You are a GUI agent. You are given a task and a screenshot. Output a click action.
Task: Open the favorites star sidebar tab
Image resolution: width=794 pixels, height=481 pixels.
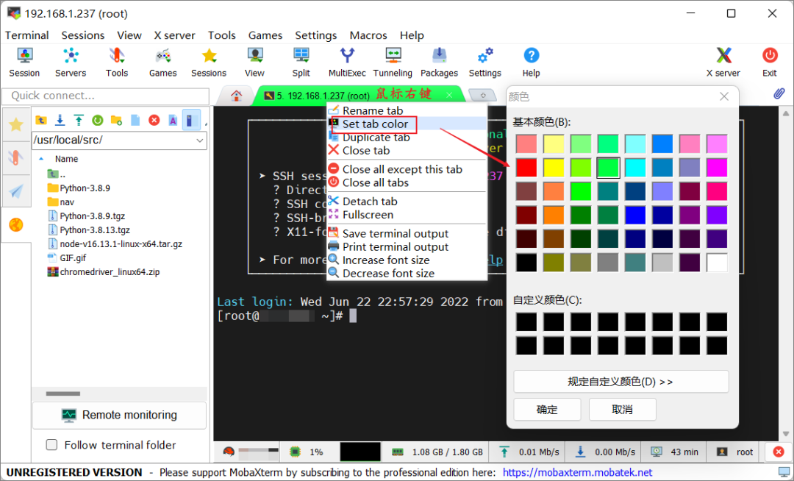pyautogui.click(x=16, y=124)
